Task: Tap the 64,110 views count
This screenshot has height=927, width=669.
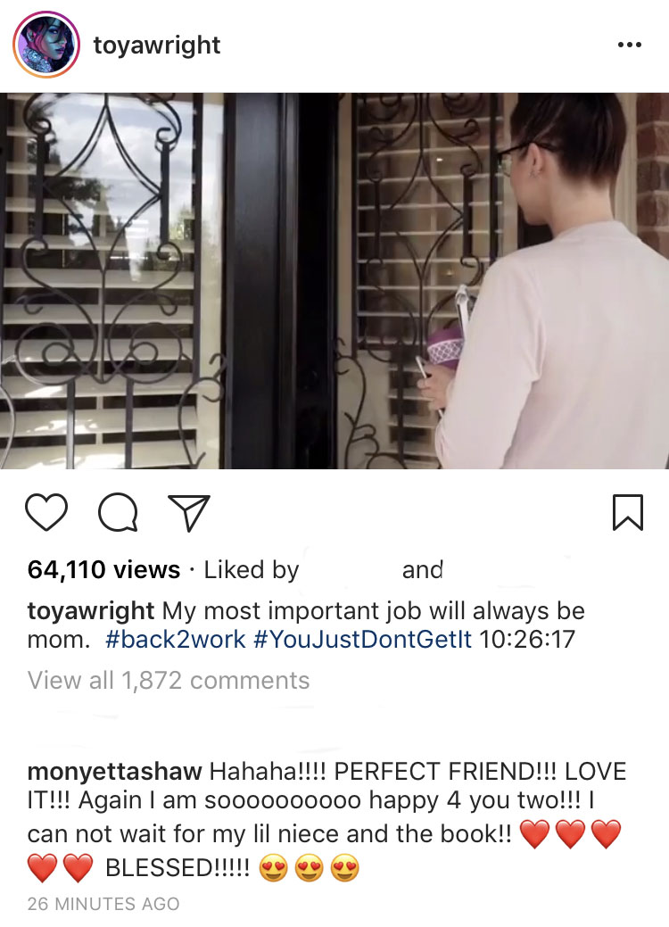Action: pos(103,570)
